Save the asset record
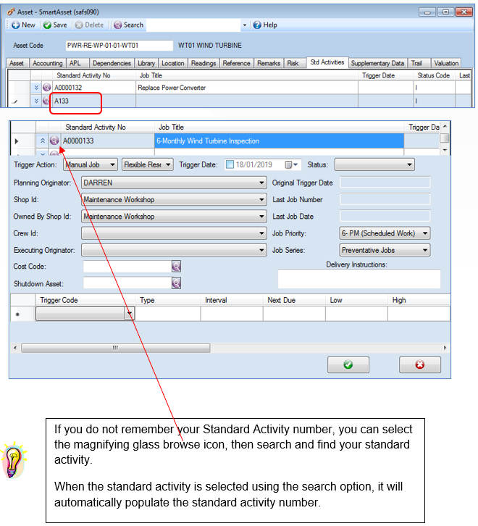 [55, 25]
